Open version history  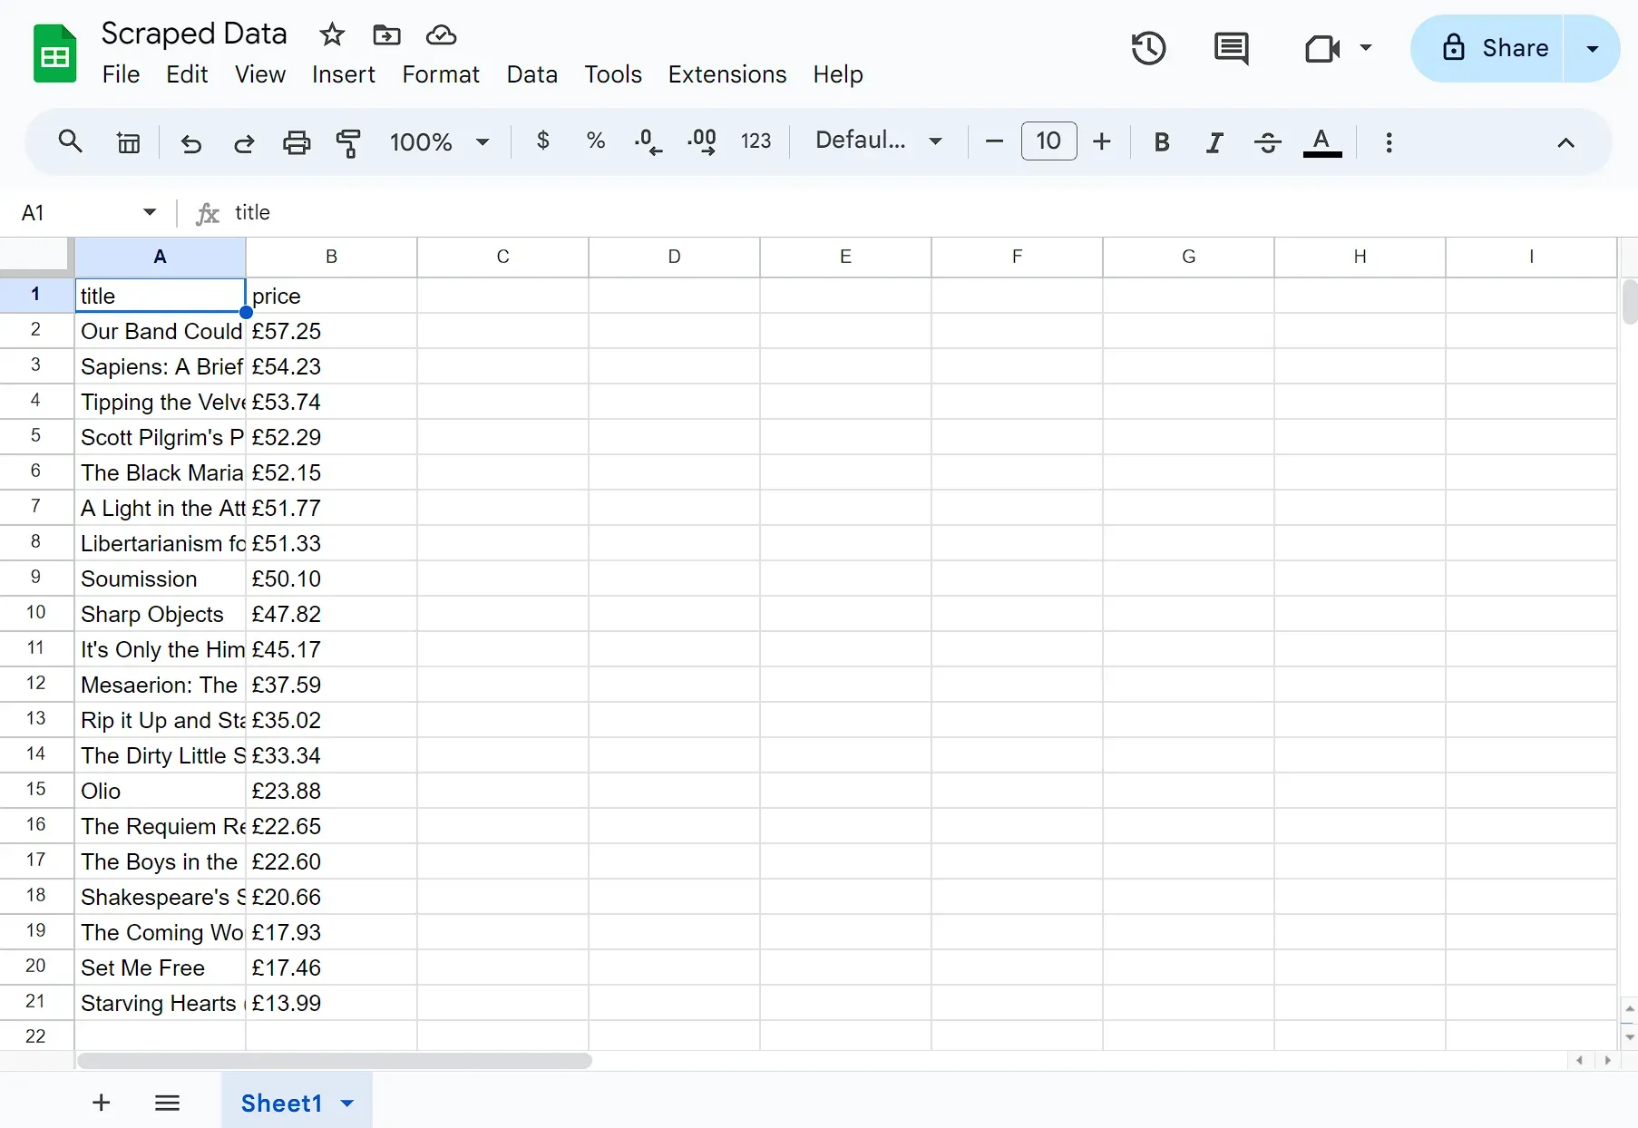point(1148,48)
